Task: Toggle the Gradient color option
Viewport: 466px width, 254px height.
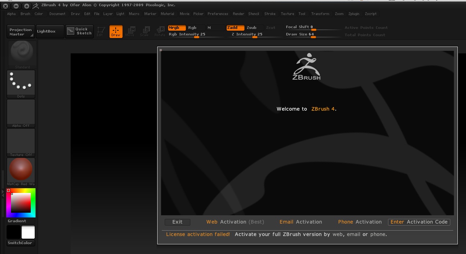Action: click(21, 221)
